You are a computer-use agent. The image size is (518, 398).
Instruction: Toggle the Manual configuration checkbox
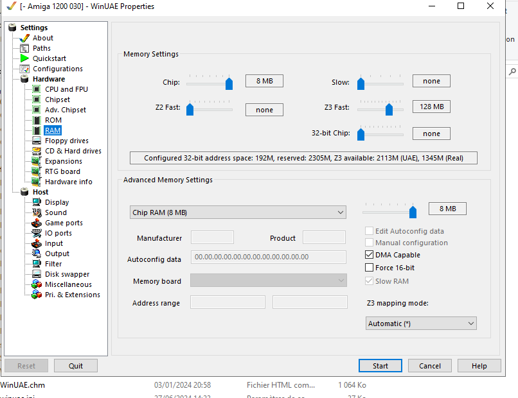(x=369, y=243)
